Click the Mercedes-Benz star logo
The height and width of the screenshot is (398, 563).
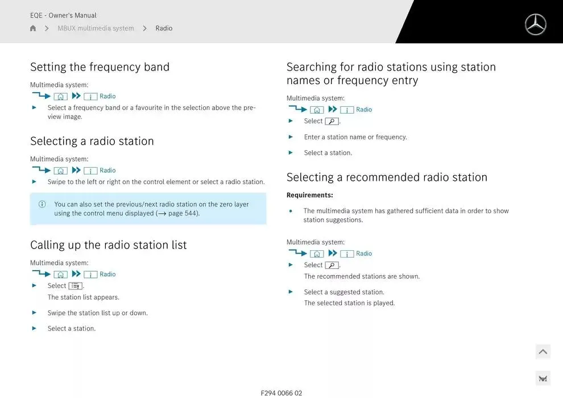tap(535, 24)
